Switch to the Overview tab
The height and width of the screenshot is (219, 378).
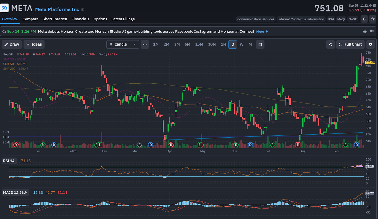[x=10, y=19]
